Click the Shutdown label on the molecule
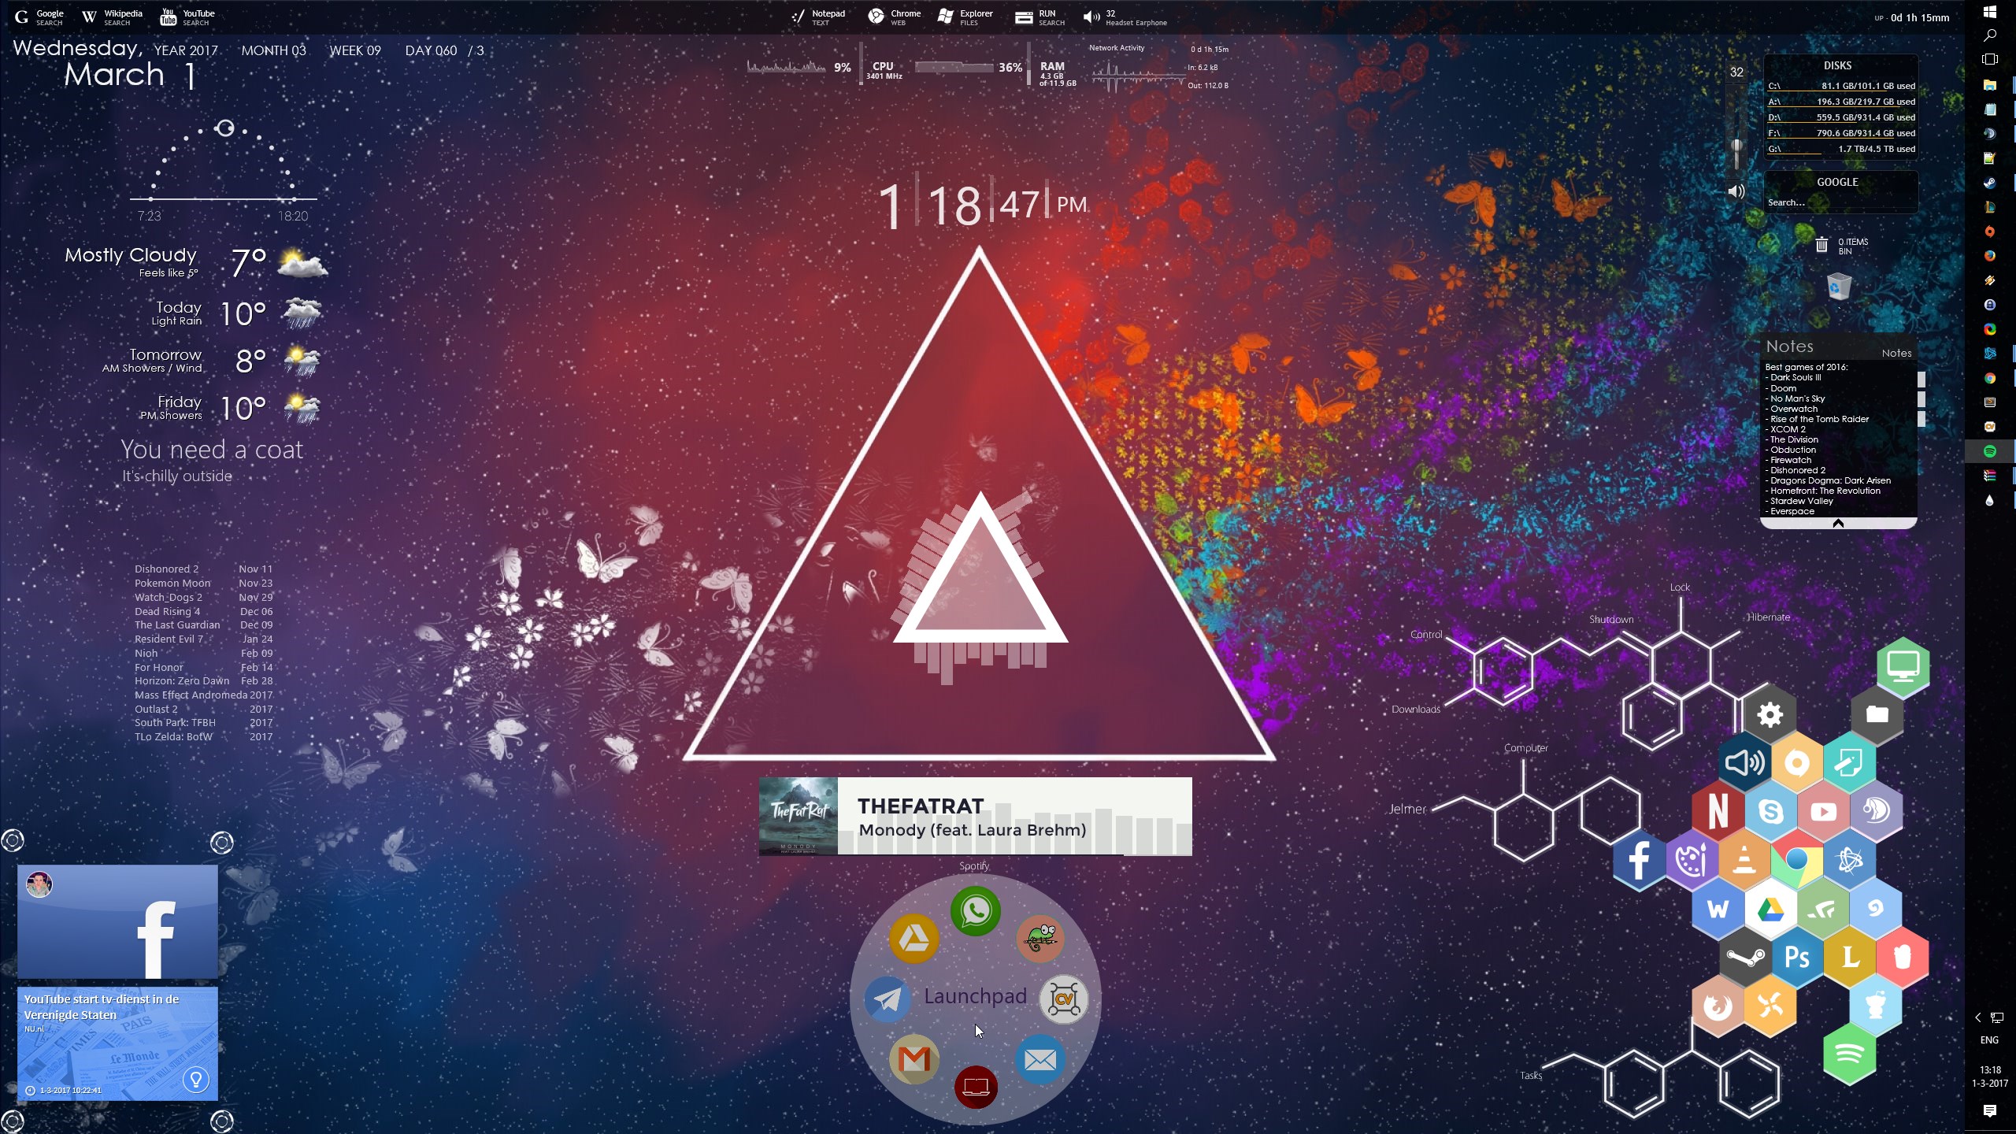 pyautogui.click(x=1610, y=620)
